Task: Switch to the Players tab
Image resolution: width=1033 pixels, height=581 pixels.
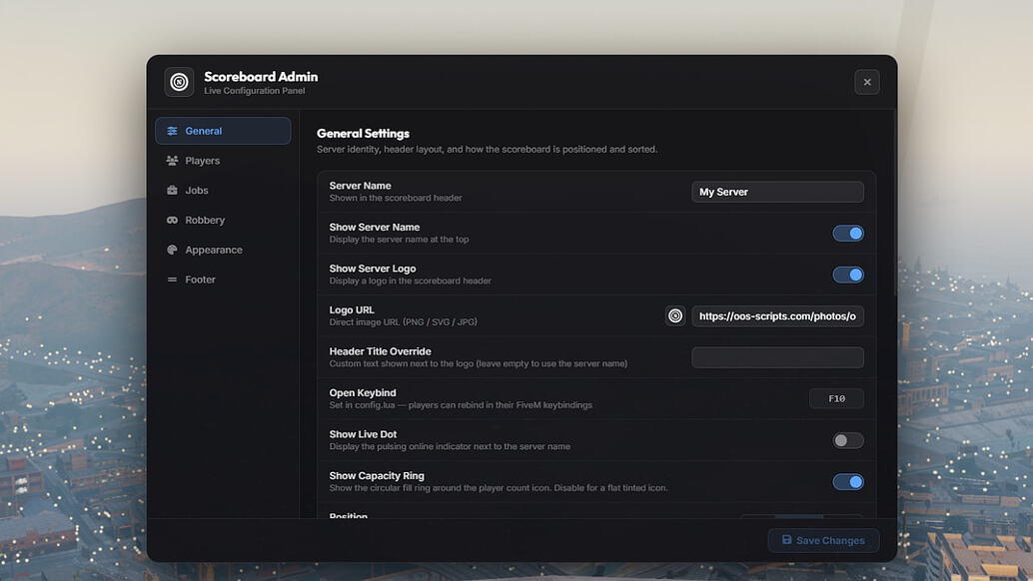Action: 223,161
